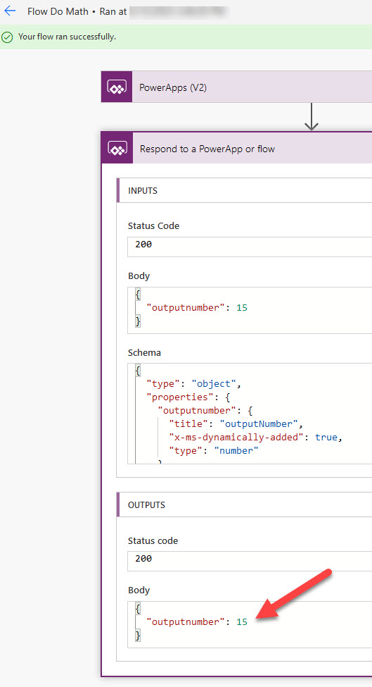Click the outputs 'Status code' label

[153, 540]
